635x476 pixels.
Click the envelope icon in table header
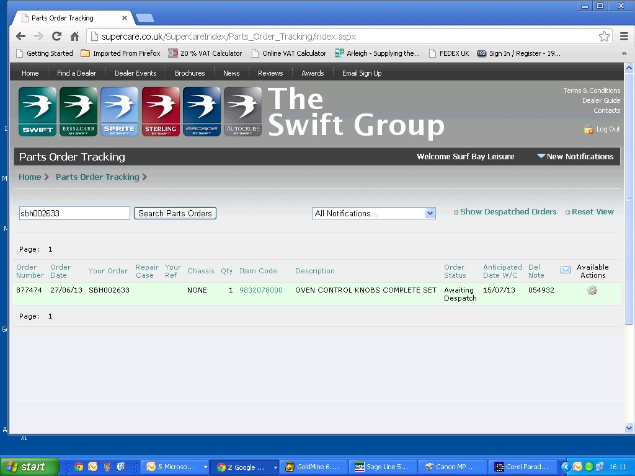click(566, 270)
